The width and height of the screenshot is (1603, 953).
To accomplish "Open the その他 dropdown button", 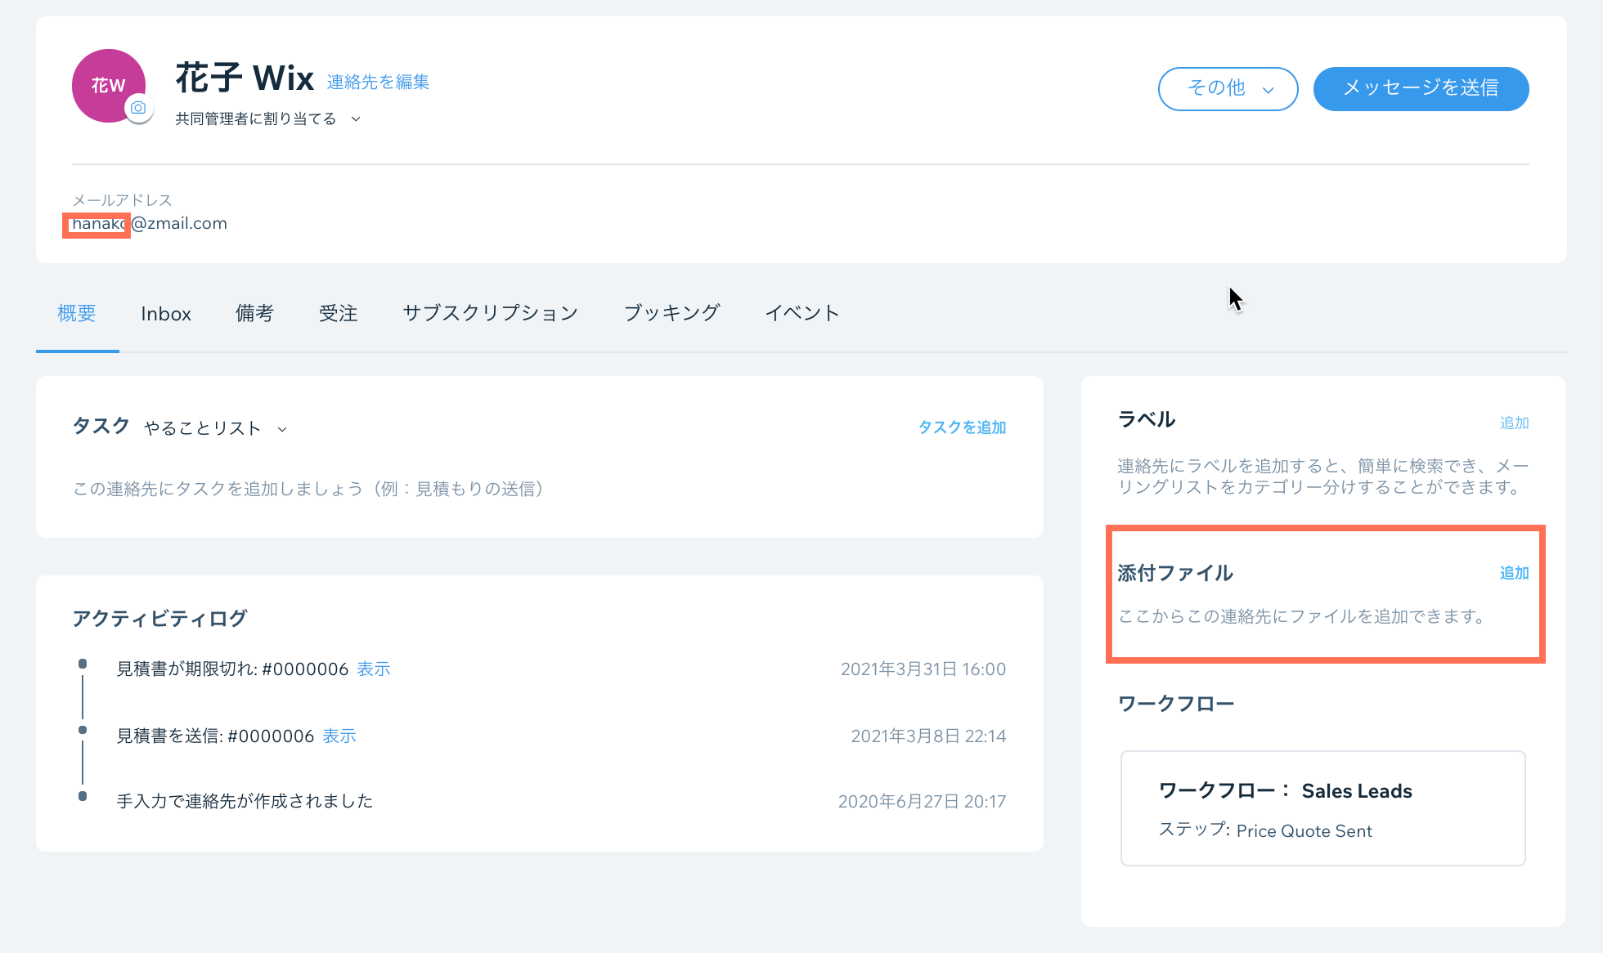I will 1228,88.
